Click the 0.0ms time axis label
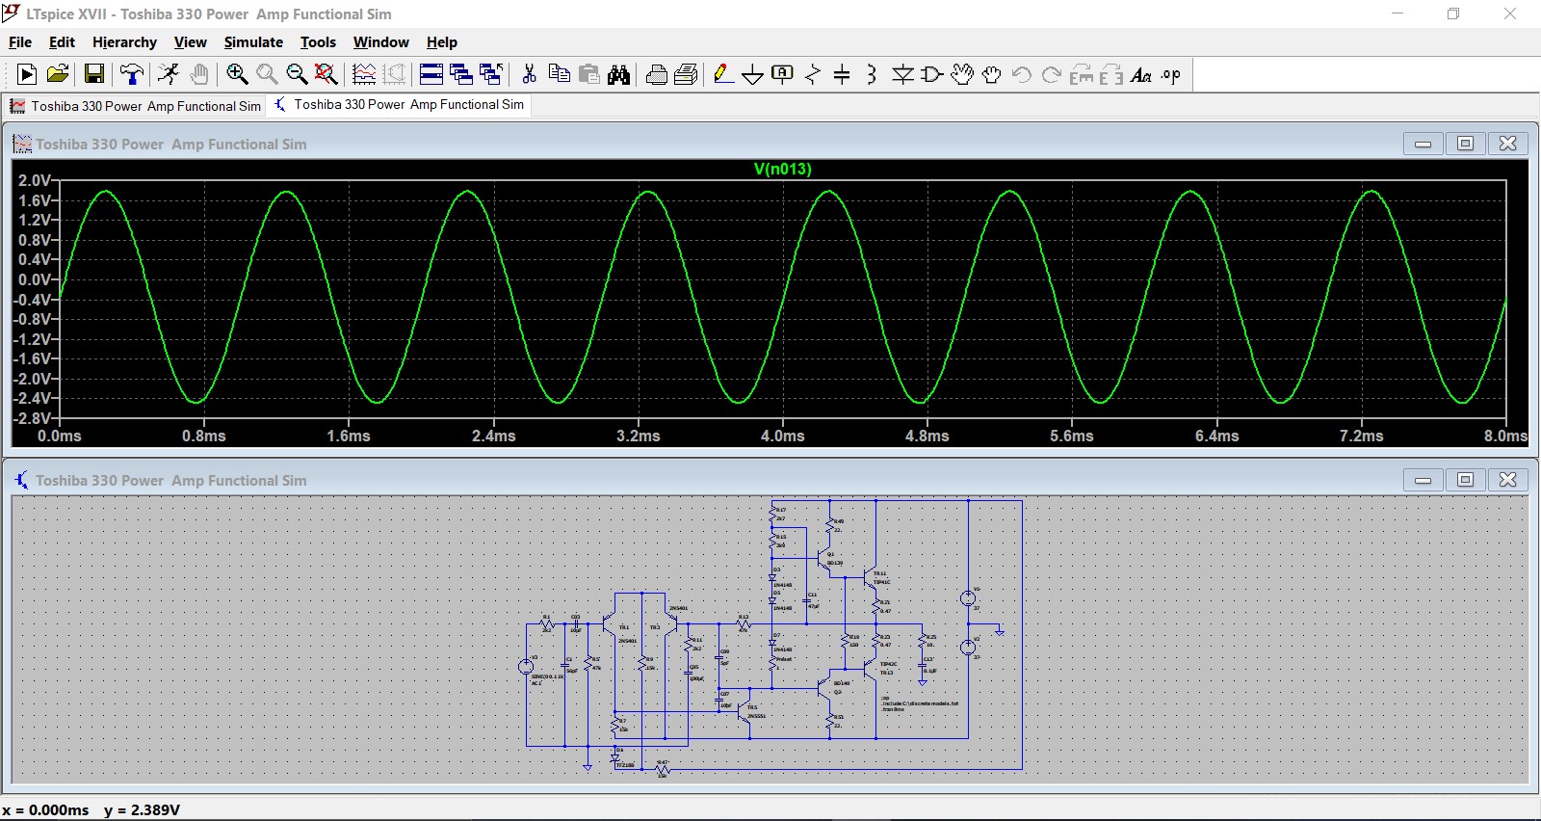Screen dimensions: 1541x821 [x=60, y=436]
